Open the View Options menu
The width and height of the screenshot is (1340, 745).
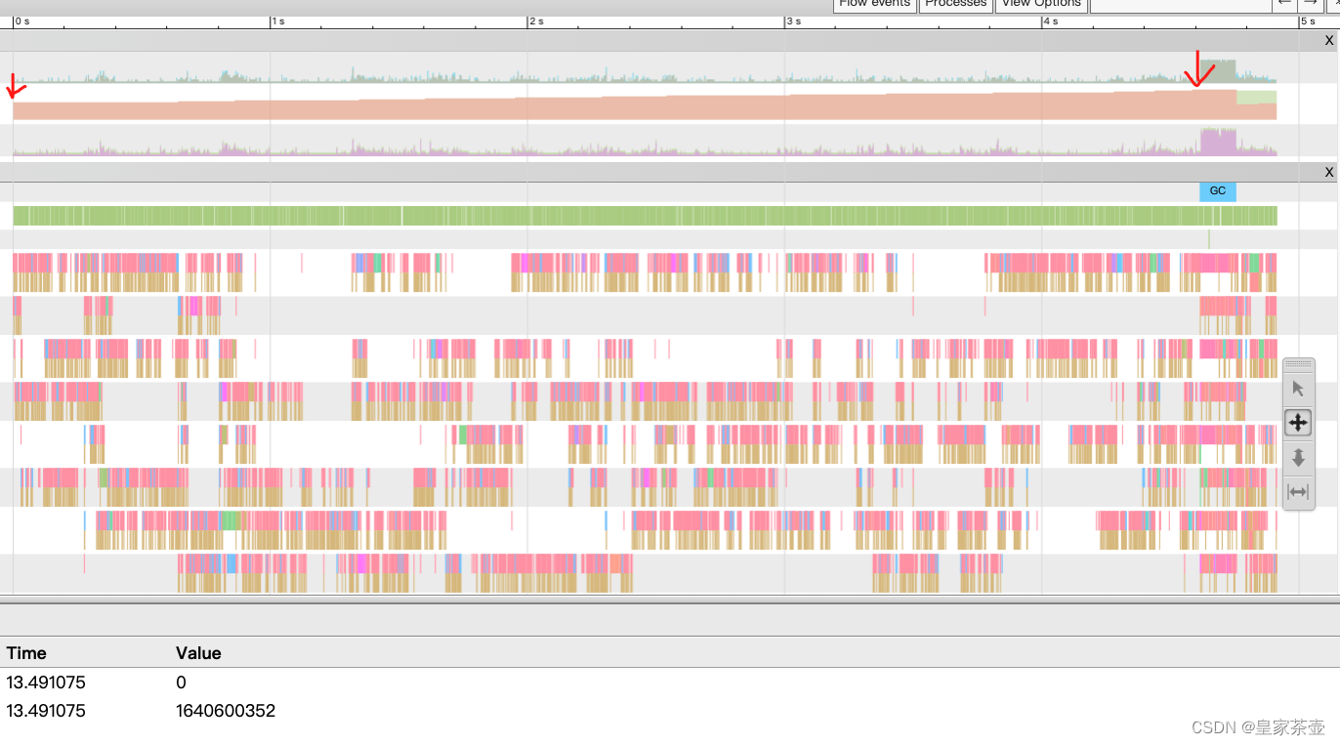coord(1041,5)
